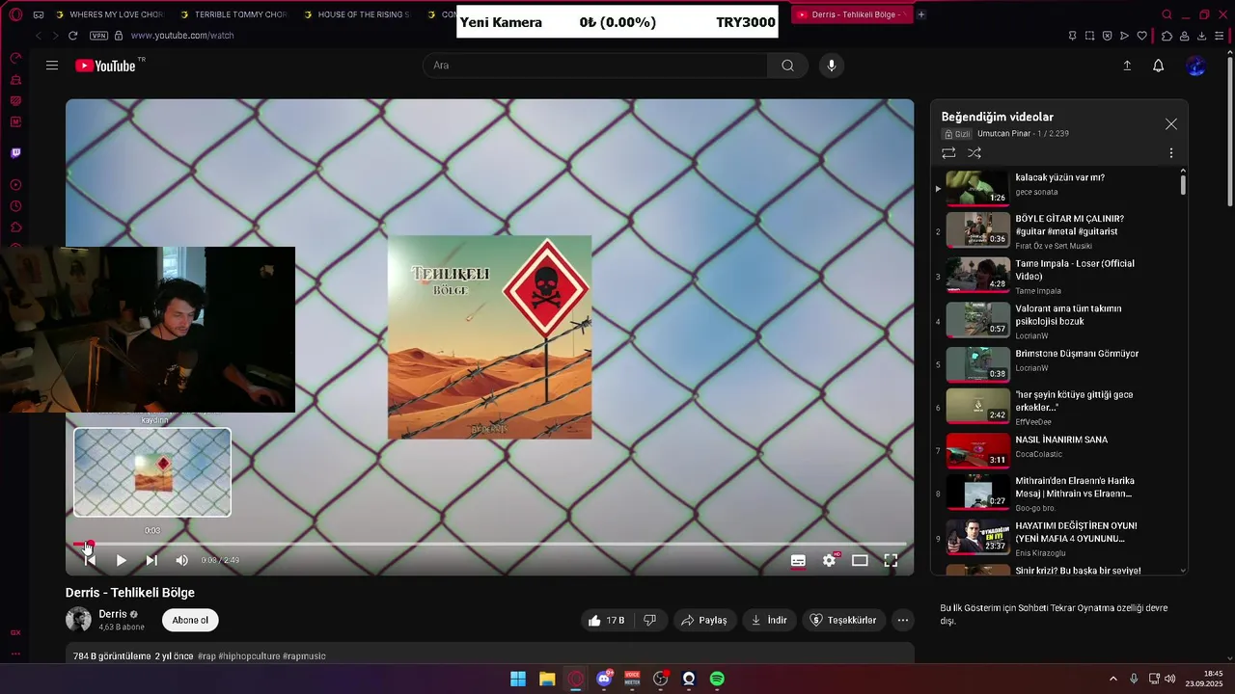The width and height of the screenshot is (1235, 694).
Task: Switch player to theater mode
Action: coord(860,560)
